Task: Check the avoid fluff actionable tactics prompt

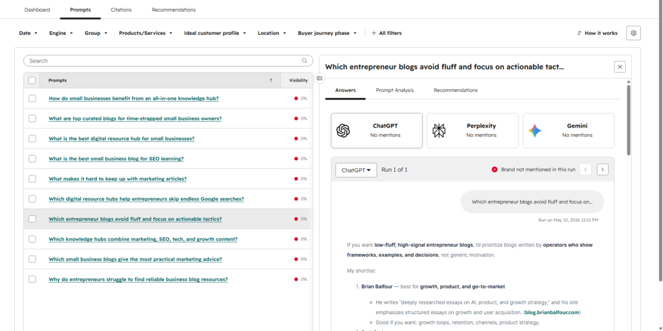Action: [32, 219]
